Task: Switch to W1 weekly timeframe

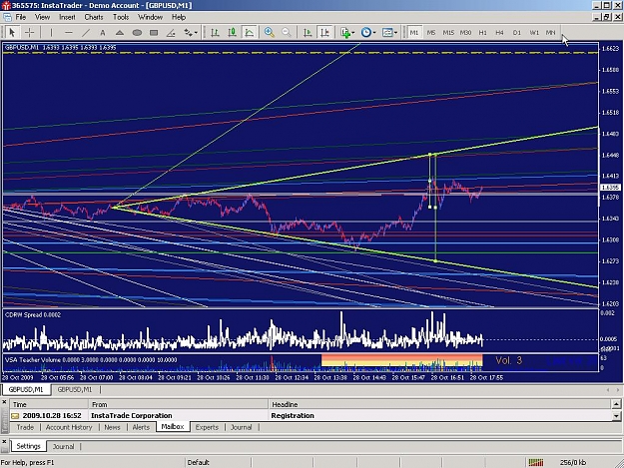Action: click(x=534, y=32)
